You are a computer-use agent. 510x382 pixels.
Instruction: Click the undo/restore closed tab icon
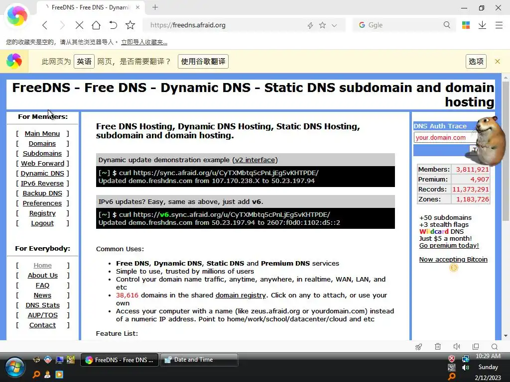[x=113, y=25]
